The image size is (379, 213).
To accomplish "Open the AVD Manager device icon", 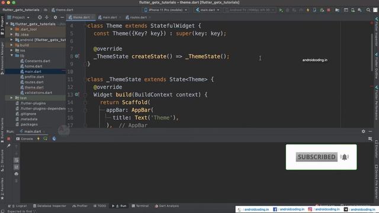I will pyautogui.click(x=353, y=10).
